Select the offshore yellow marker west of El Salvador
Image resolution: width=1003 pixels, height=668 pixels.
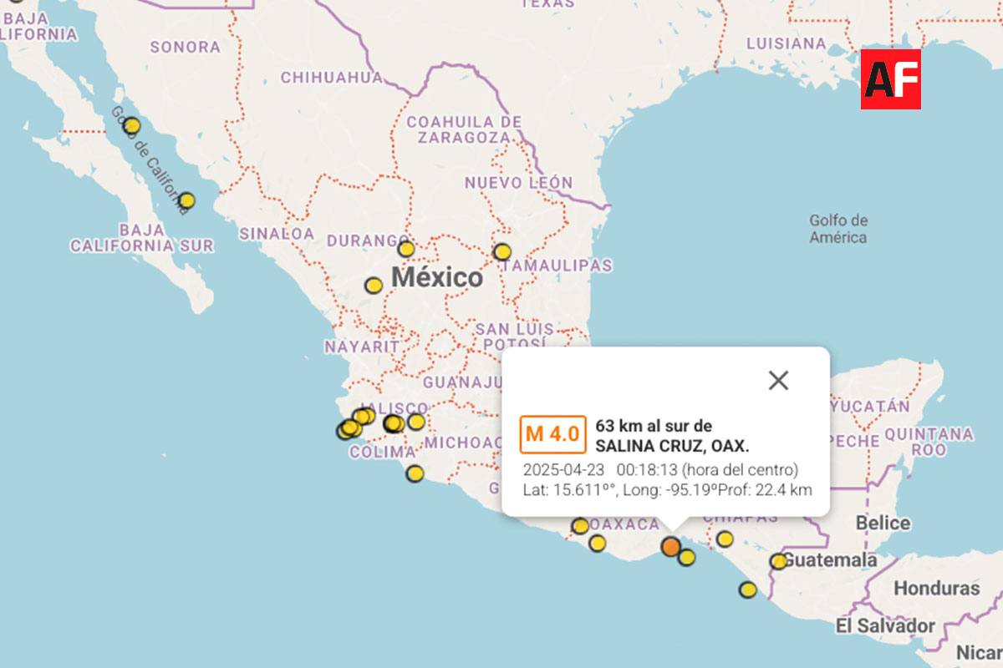point(748,590)
